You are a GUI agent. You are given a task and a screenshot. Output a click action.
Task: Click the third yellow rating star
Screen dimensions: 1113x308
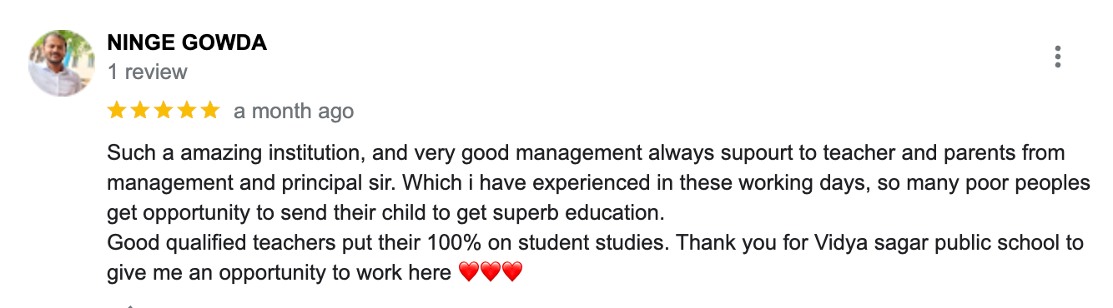[x=164, y=110]
